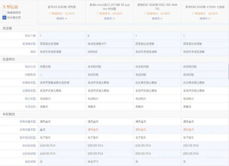Viewport: 229px width, 166px height.
Task: Select the 车轮制动 section header
Action: click(x=9, y=114)
